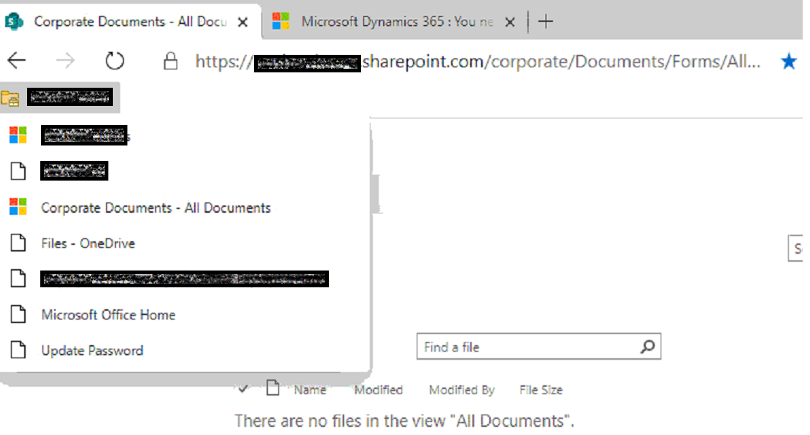
Task: Reload the current page
Action: click(115, 61)
